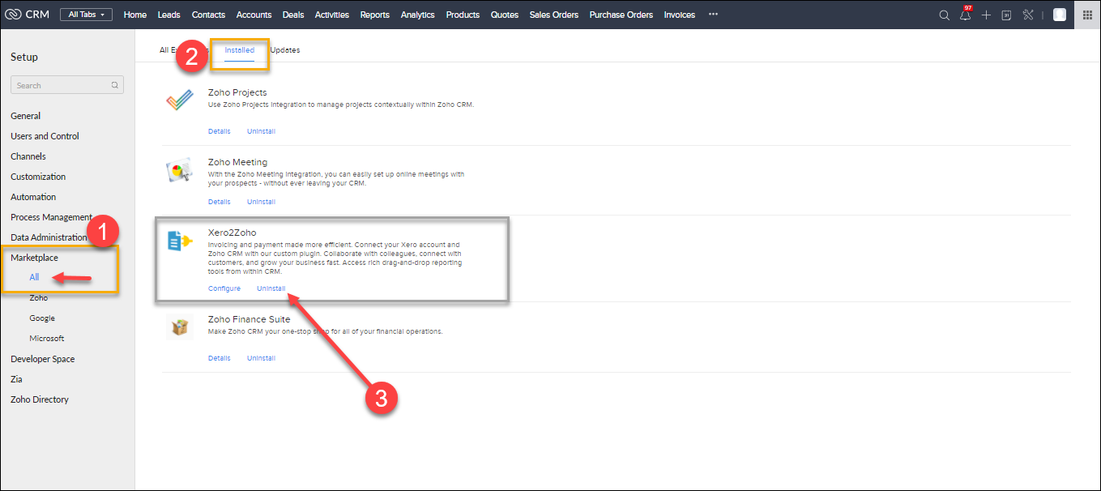This screenshot has height=491, width=1101.
Task: Open the Activities module
Action: (332, 15)
